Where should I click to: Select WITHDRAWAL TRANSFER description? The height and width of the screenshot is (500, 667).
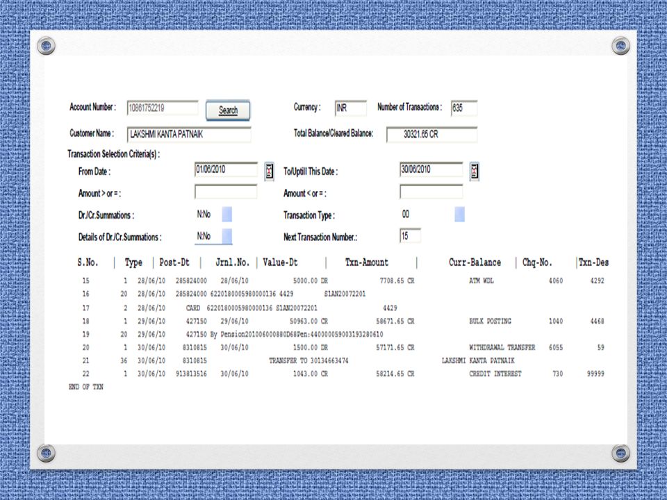[x=502, y=347]
